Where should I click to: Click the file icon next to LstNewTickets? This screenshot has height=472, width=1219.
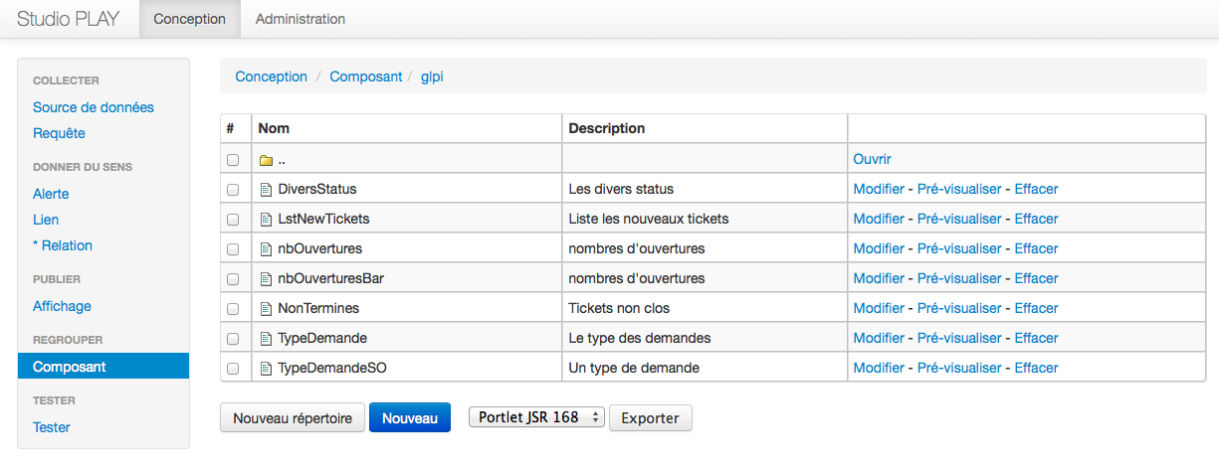tap(266, 220)
